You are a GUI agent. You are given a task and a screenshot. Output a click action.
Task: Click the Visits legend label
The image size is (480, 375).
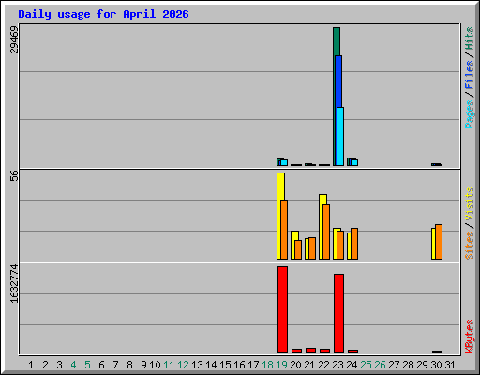pyautogui.click(x=470, y=204)
